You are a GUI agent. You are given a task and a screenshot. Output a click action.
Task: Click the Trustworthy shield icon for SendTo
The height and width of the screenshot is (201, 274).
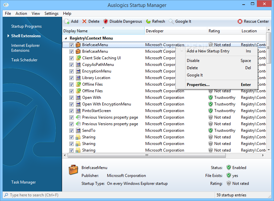point(211,130)
